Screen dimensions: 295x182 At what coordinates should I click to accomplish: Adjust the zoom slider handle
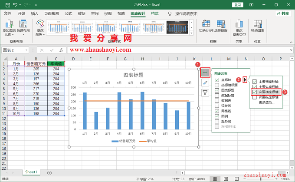[x=261, y=179]
